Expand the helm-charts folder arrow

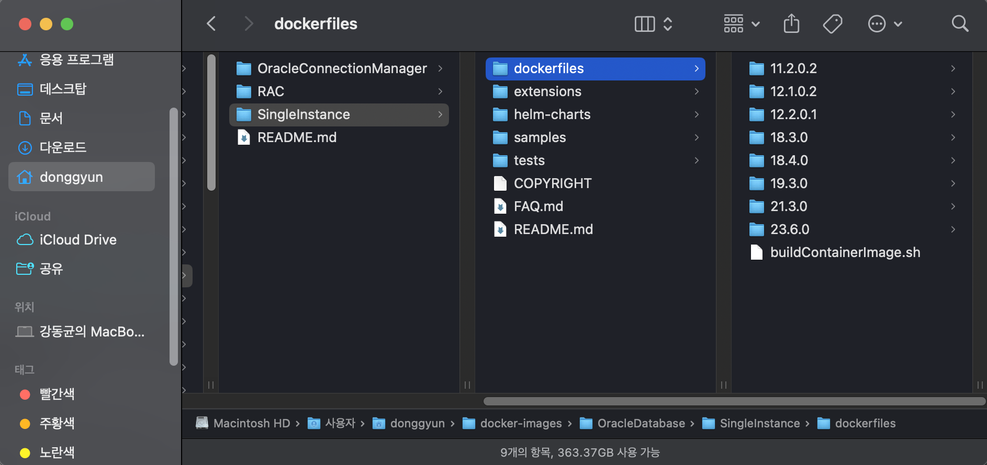(x=697, y=114)
